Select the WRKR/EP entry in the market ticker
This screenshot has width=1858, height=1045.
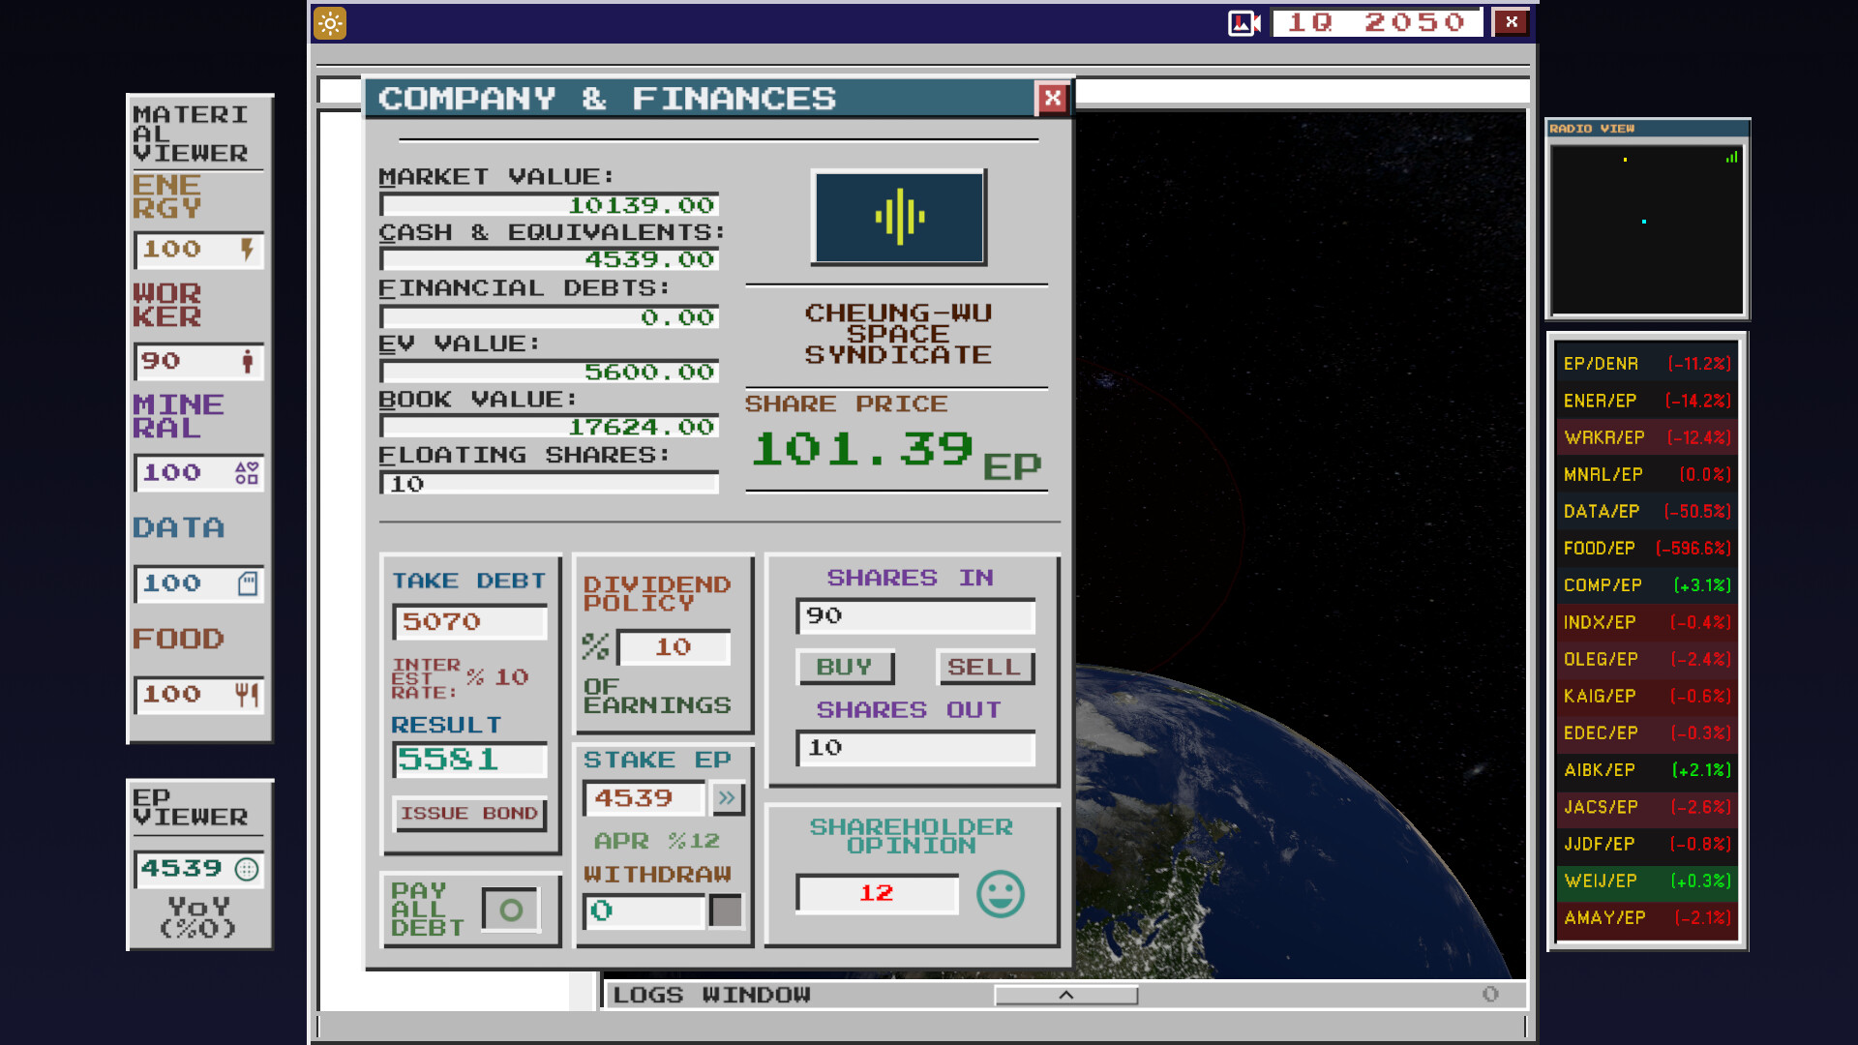pos(1645,436)
